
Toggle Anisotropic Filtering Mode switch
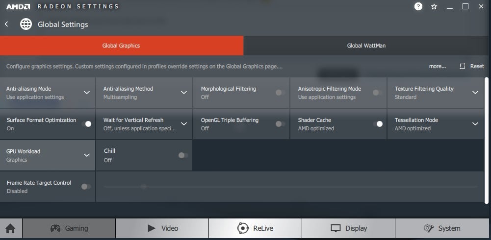[x=377, y=93]
